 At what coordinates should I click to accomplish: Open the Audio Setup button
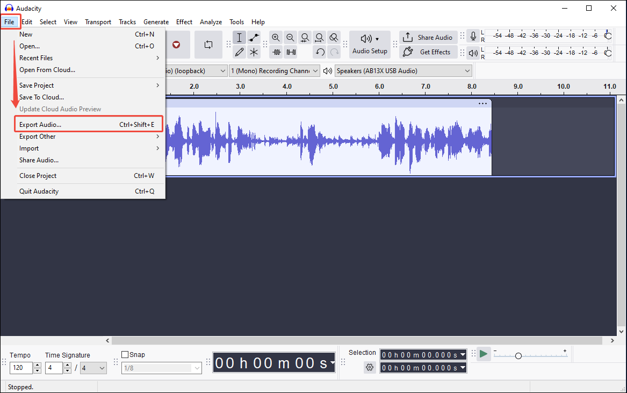tap(370, 45)
